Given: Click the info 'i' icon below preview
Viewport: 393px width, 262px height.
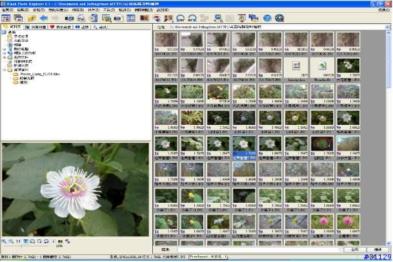Looking at the screenshot, I should tap(53, 241).
